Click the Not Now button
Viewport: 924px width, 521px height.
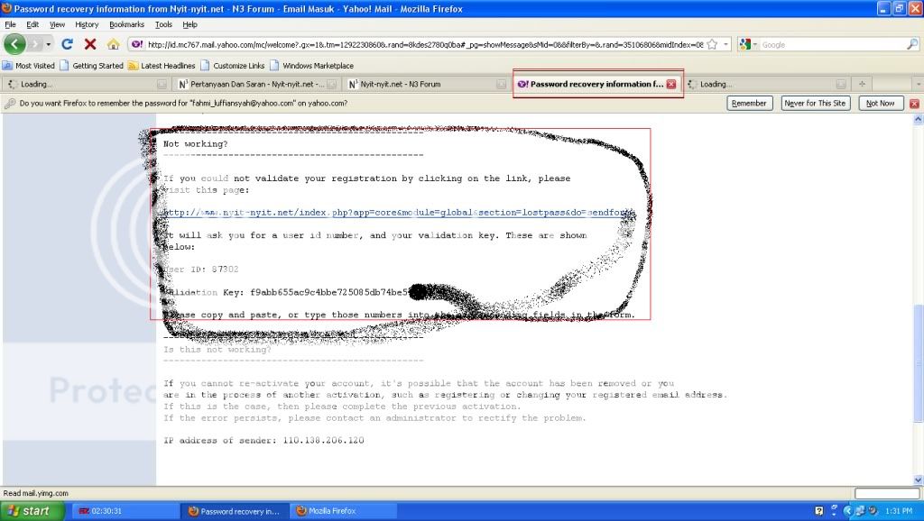click(x=880, y=103)
